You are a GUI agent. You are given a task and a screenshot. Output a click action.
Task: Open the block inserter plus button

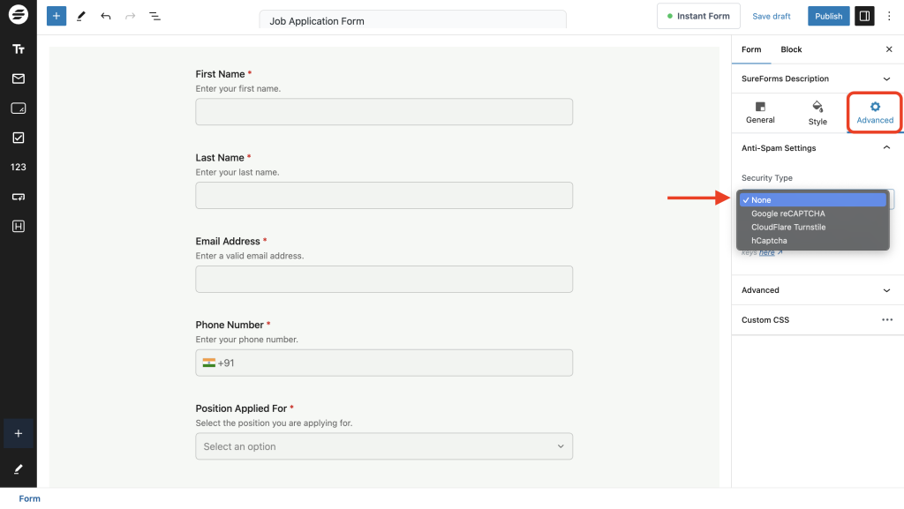point(56,16)
